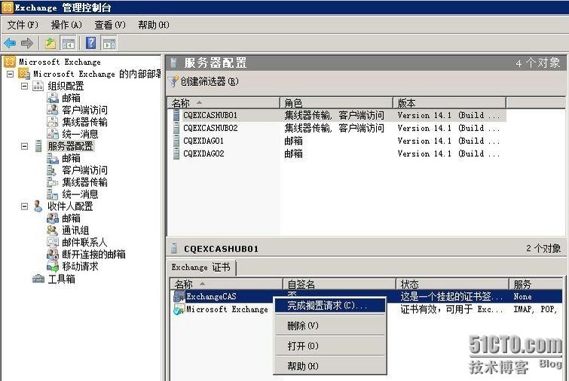This screenshot has height=381, width=569.
Task: Click the 邮件联系人 icon in tree
Action: 53,242
